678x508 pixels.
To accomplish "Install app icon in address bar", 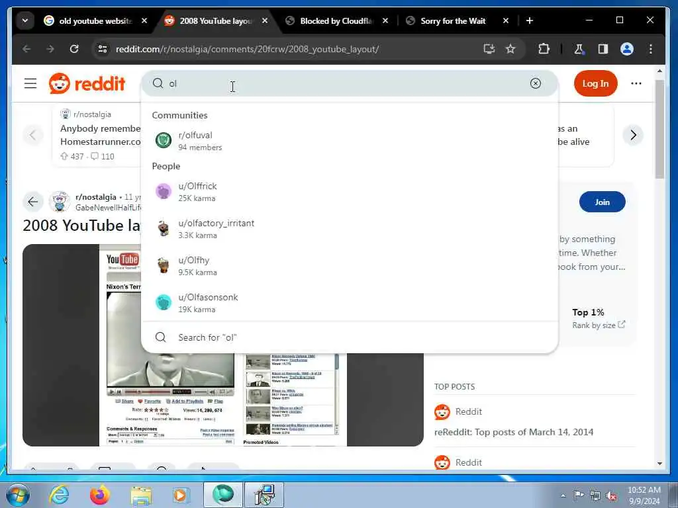I will click(489, 49).
